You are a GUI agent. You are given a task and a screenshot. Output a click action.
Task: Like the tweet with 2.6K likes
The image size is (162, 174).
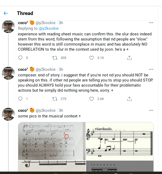92,99
